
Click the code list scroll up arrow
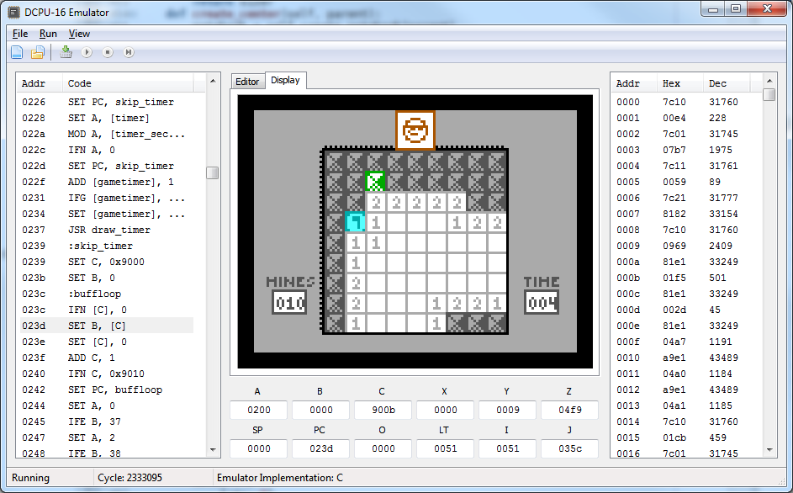213,81
